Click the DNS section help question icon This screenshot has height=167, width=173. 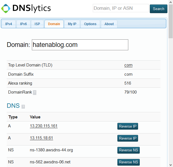click(23, 107)
